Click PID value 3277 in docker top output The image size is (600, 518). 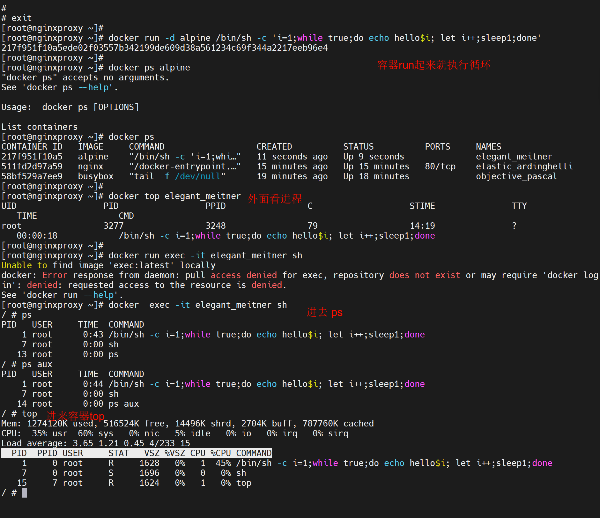point(113,226)
